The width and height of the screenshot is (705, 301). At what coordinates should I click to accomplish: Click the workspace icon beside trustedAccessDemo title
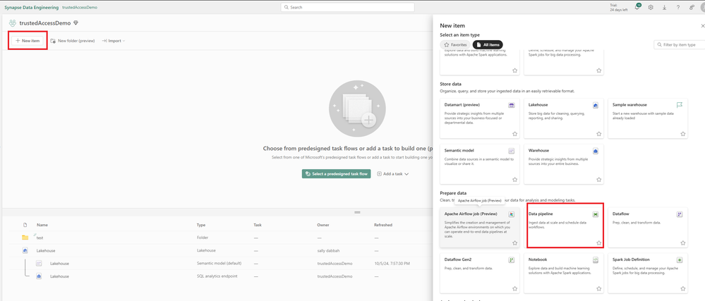coord(13,23)
